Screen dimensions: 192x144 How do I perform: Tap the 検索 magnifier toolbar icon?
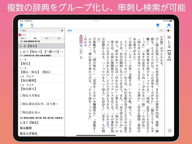point(32,26)
